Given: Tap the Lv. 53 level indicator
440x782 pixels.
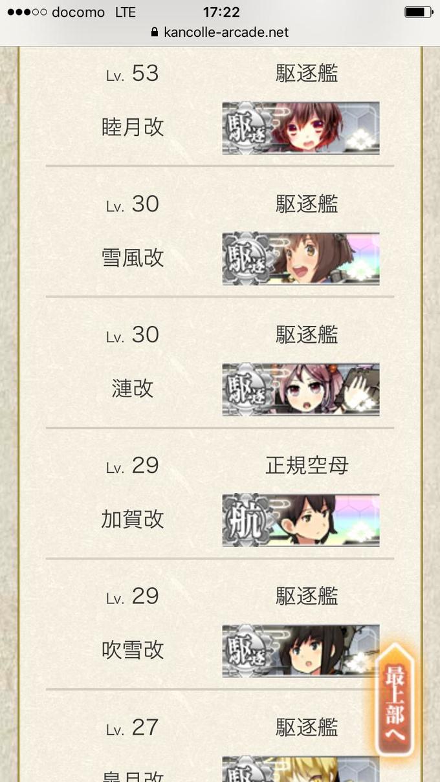Looking at the screenshot, I should [x=133, y=74].
